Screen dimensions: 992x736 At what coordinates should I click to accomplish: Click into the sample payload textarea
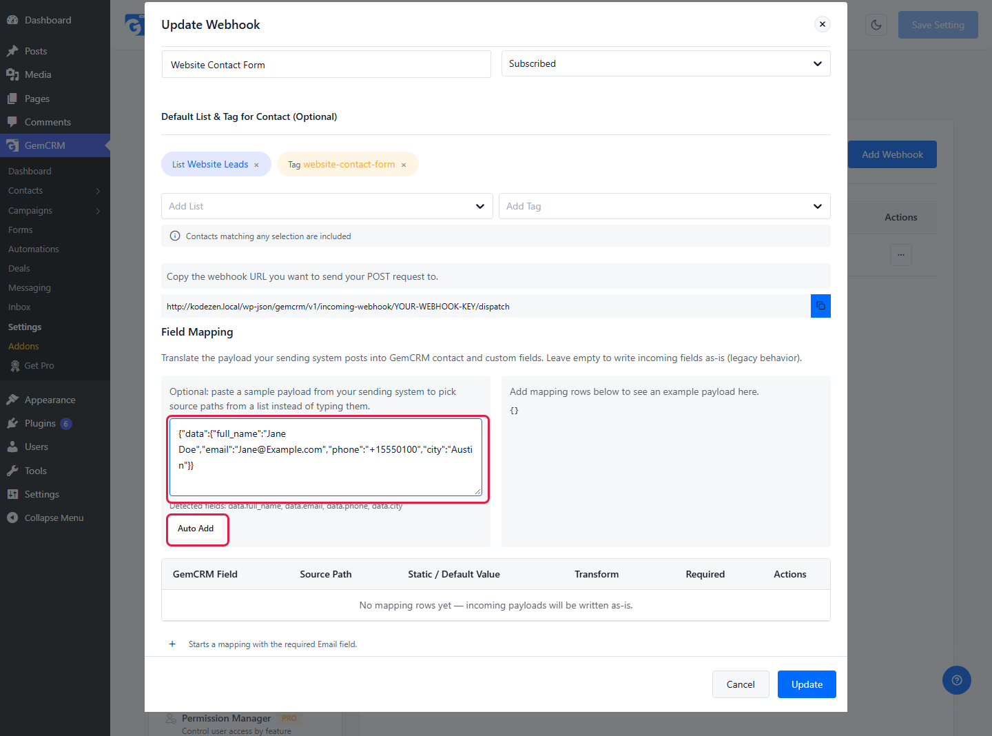click(326, 457)
